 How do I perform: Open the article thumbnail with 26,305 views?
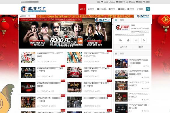(28, 57)
